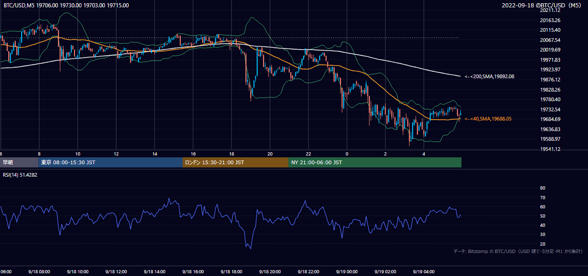This screenshot has height=276, width=588.
Task: Click the '9/18 18:00' bottom time label
Action: click(231, 272)
